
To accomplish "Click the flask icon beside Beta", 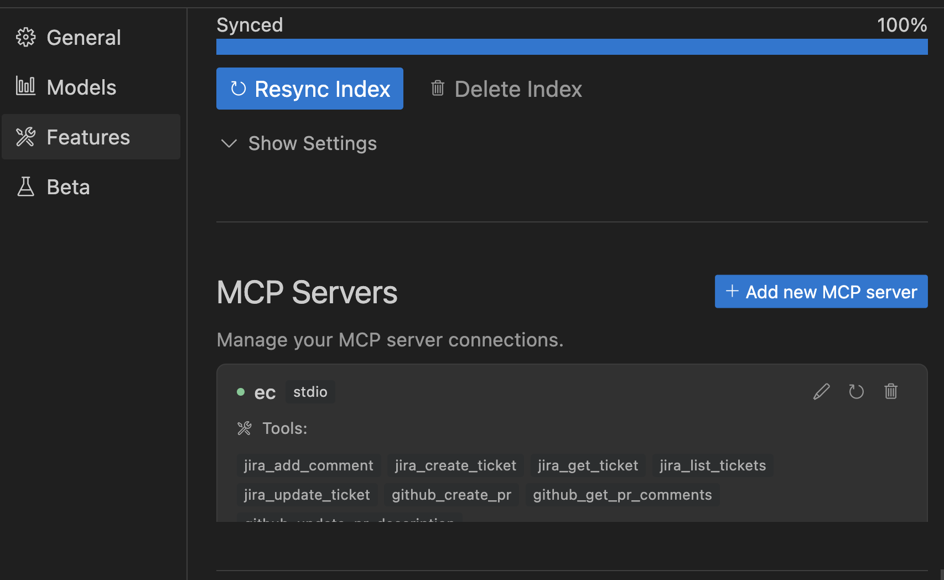I will pyautogui.click(x=25, y=187).
